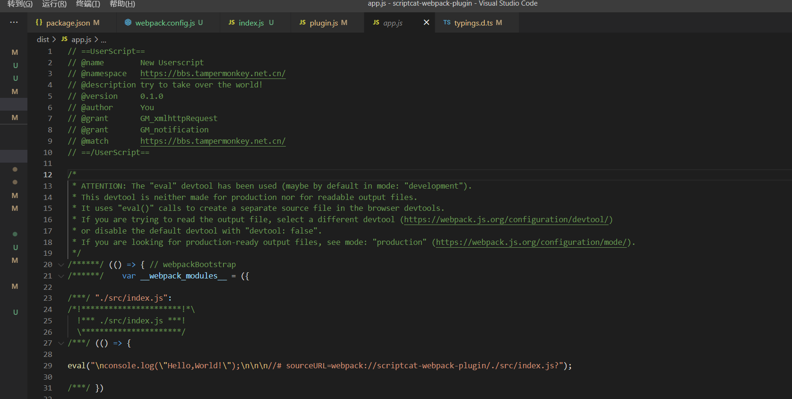Image resolution: width=792 pixels, height=399 pixels.
Task: Open the webpack mode configuration link
Action: click(x=531, y=243)
